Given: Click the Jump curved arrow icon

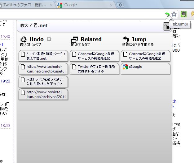Looking at the screenshot, I should click(126, 40).
